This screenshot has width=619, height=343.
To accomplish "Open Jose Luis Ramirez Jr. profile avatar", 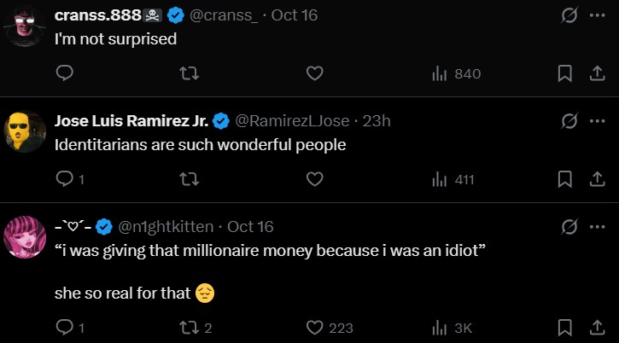I will (x=26, y=132).
